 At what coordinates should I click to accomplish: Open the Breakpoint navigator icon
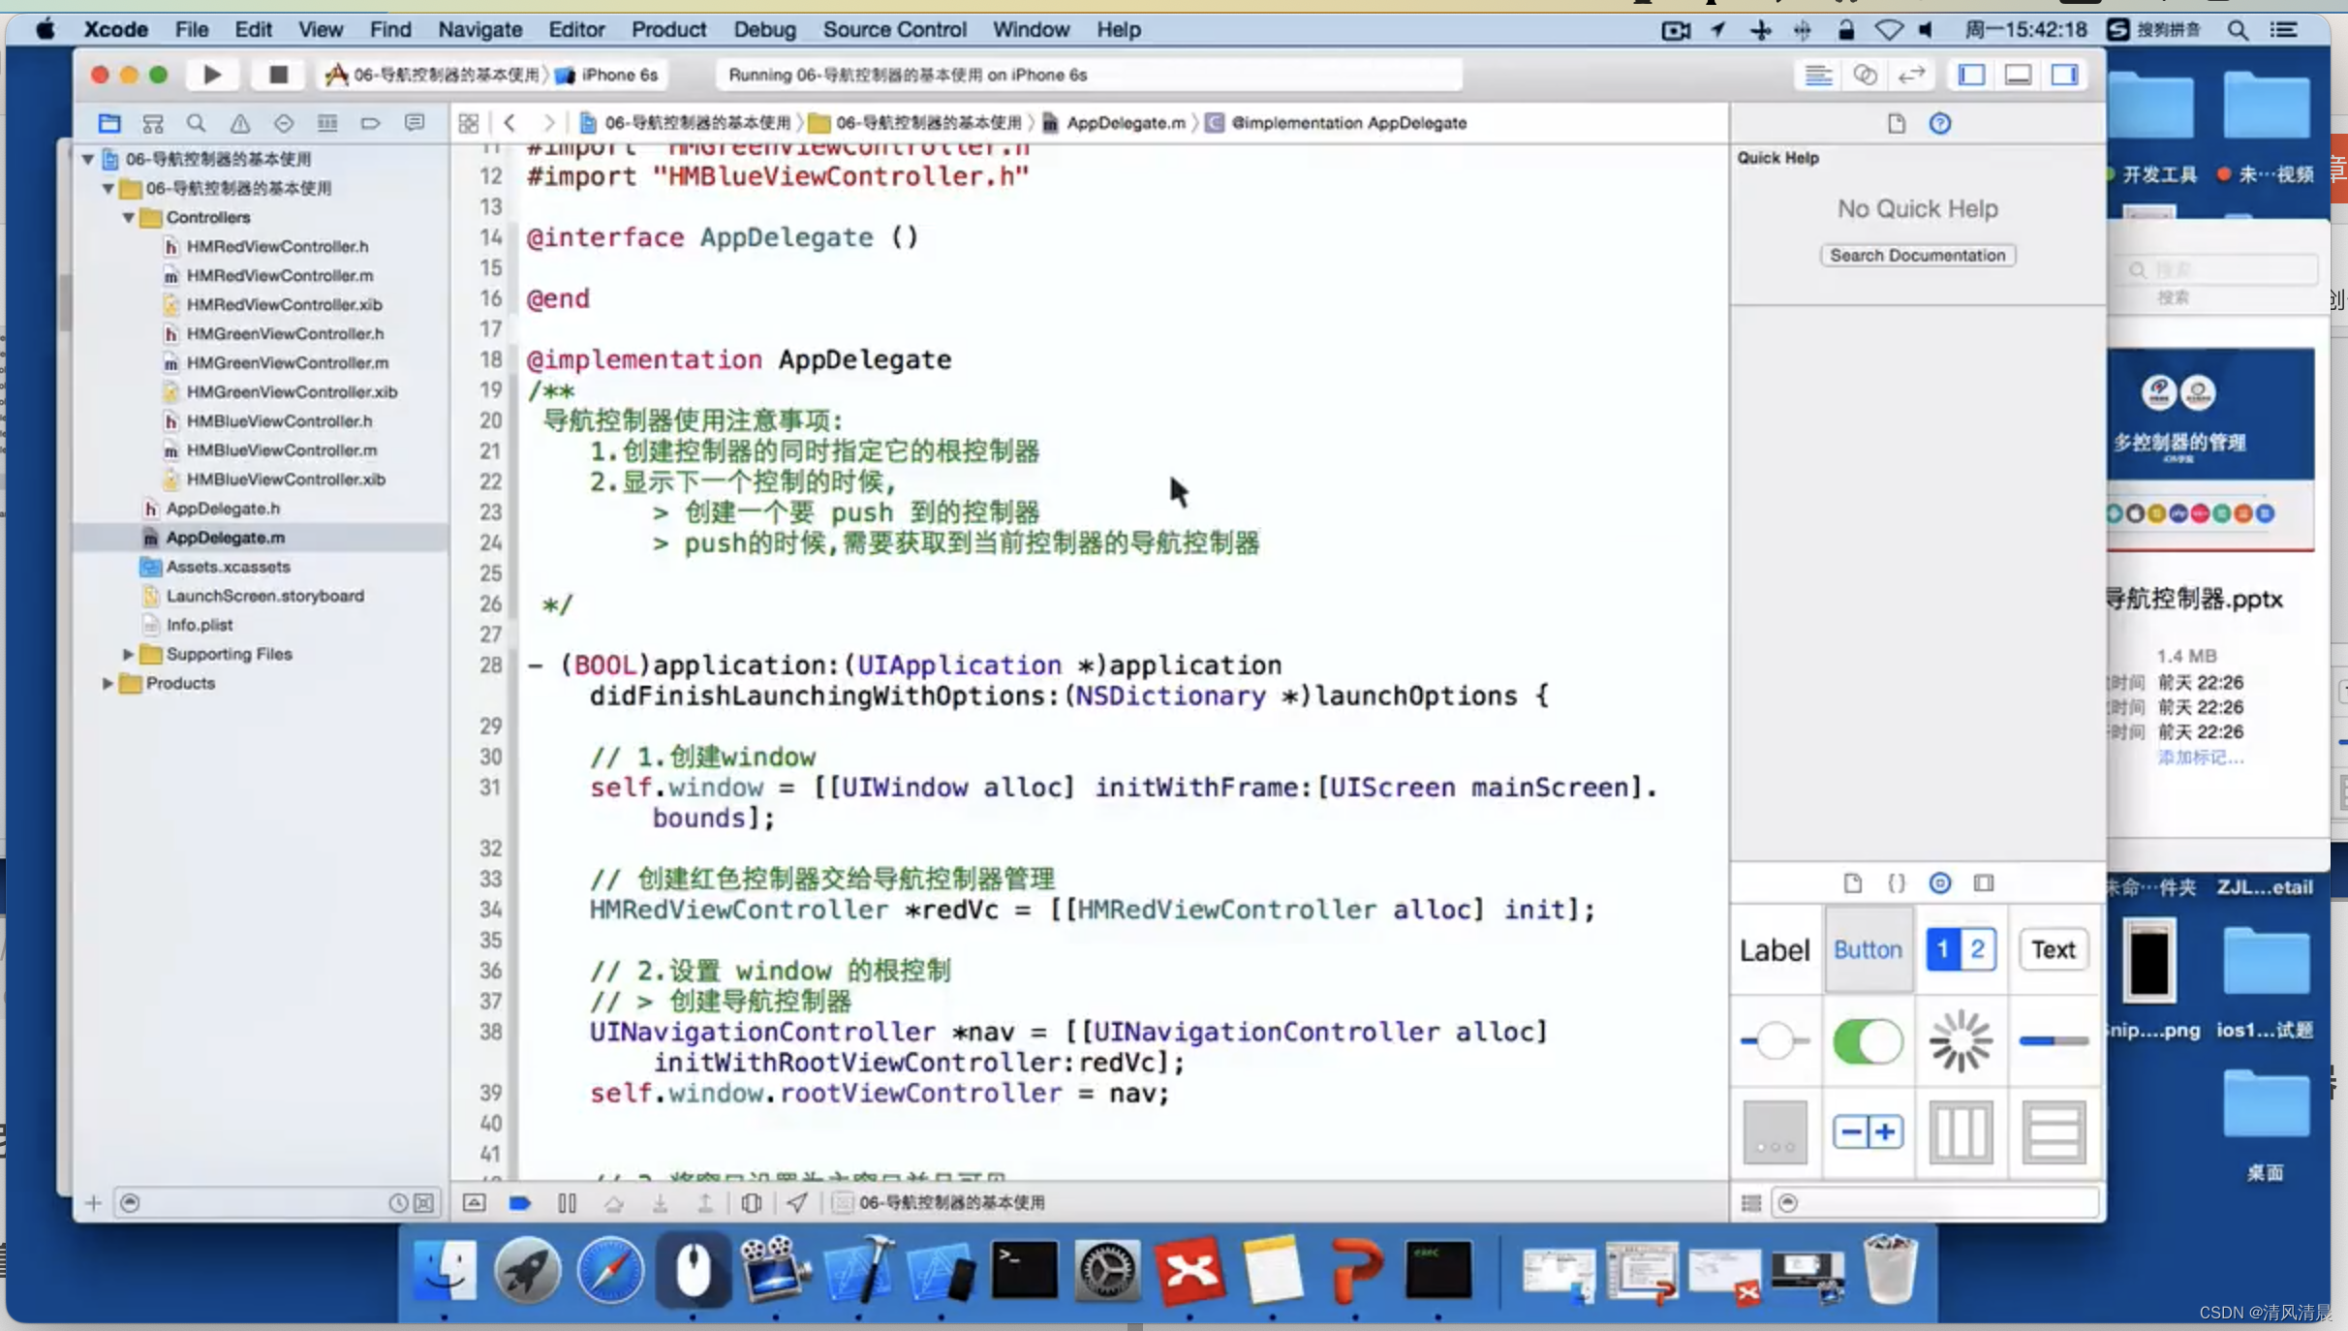pos(370,123)
